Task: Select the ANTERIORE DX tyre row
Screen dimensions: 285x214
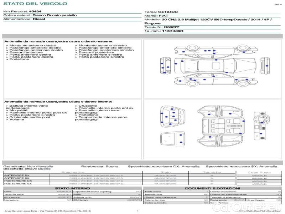Action: (x=71, y=175)
